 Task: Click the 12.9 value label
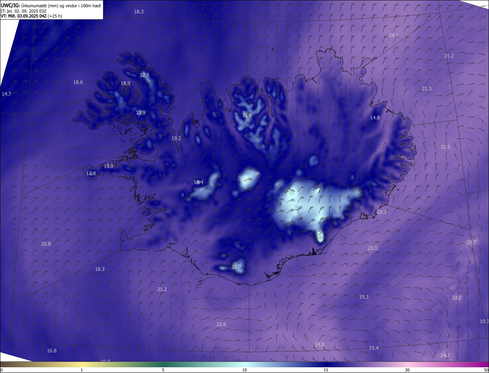[x=141, y=113]
